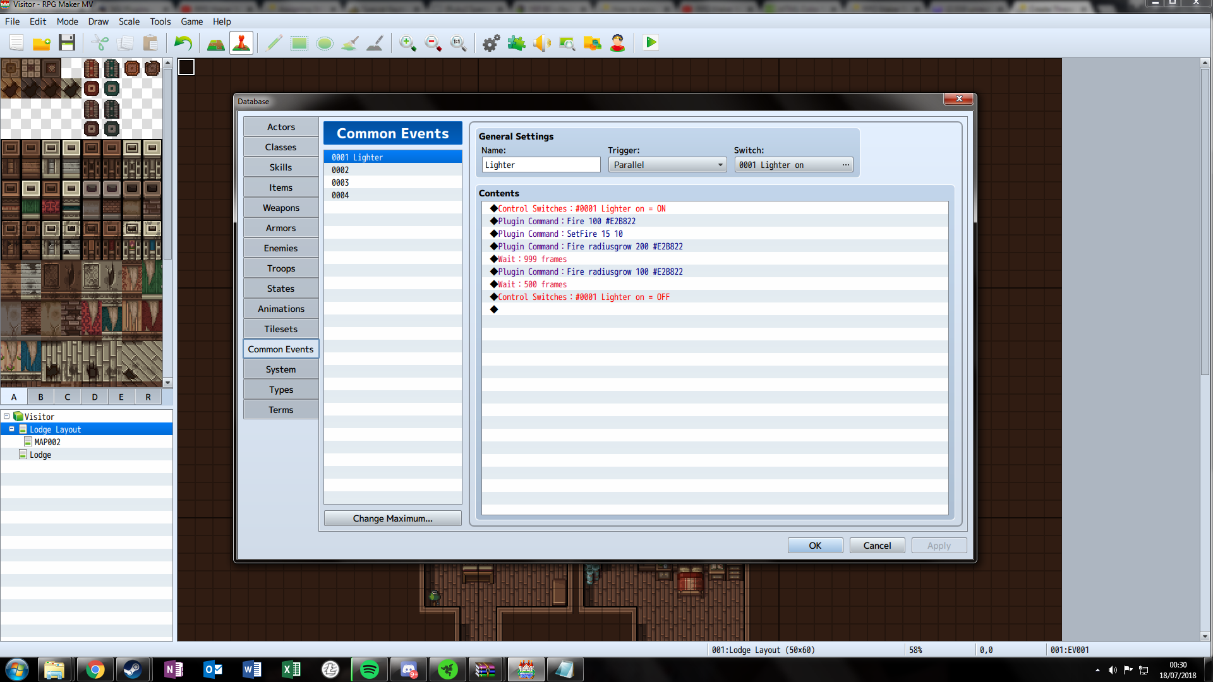The image size is (1213, 682).
Task: Click the Cancel button in Database
Action: tap(877, 546)
